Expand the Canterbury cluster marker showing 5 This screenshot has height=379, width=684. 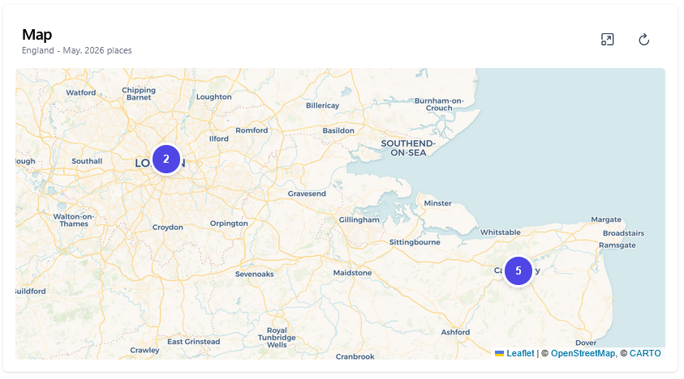pos(518,270)
